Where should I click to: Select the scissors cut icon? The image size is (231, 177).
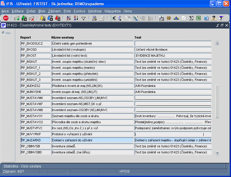click(x=113, y=18)
